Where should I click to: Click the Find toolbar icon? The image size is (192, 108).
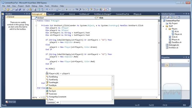(35, 9)
